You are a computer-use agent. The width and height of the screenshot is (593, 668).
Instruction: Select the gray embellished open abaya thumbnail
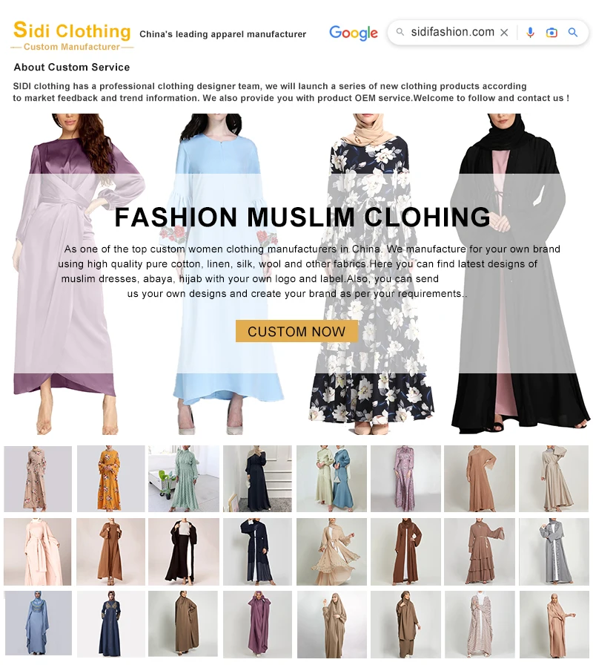pos(554,551)
